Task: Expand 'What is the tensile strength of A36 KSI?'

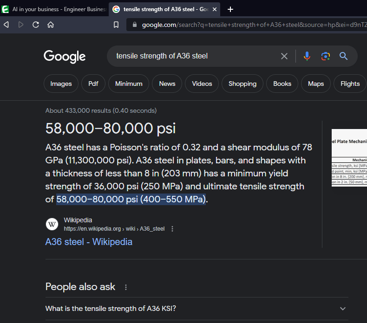Action: 197,309
